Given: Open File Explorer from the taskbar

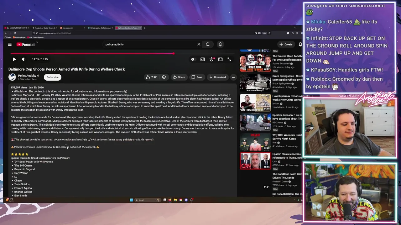Looking at the screenshot, I should [x=175, y=200].
